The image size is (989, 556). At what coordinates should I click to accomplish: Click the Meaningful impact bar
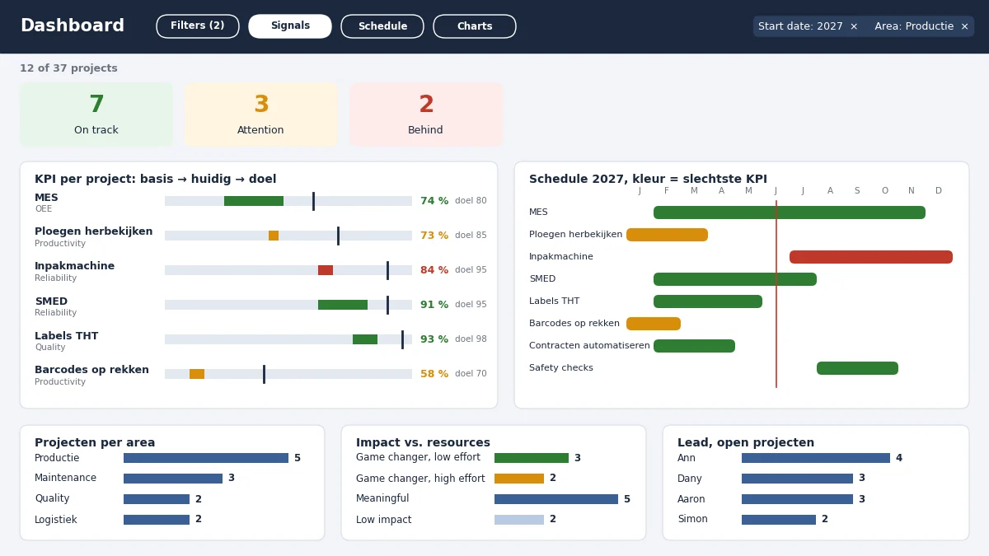coord(556,499)
